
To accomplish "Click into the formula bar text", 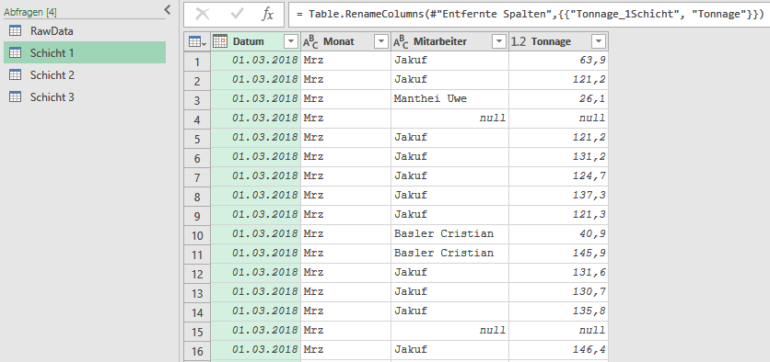I will point(530,14).
